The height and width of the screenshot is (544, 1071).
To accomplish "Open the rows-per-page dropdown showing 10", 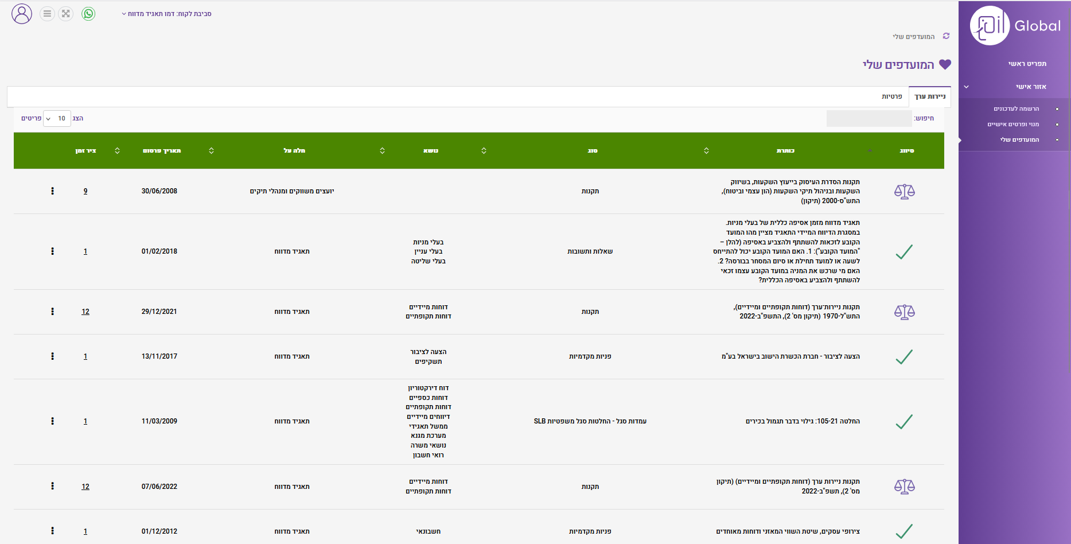I will coord(57,119).
